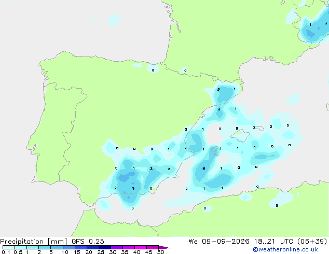The width and height of the screenshot is (329, 254).
Task: Click the darkest rain patch in southern Spain
Action: click(x=126, y=176)
